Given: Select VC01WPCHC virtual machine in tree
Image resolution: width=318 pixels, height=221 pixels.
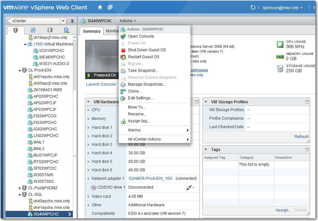Looking at the screenshot, I should coord(51,51).
